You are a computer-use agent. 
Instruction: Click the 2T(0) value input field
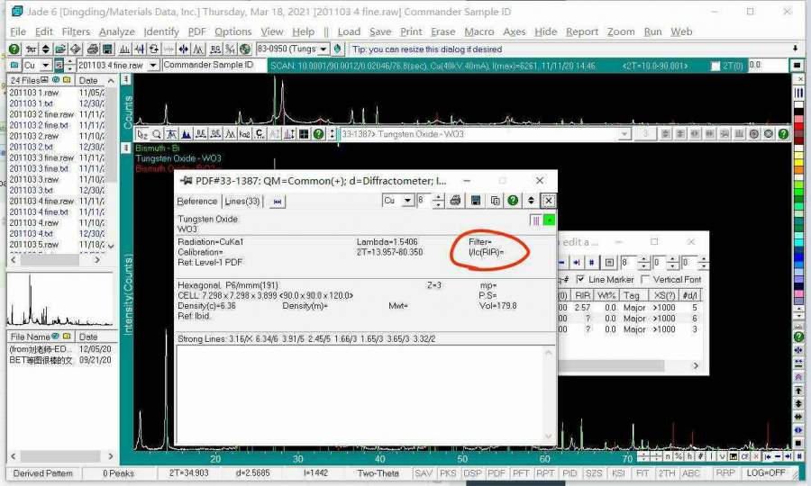click(x=768, y=66)
